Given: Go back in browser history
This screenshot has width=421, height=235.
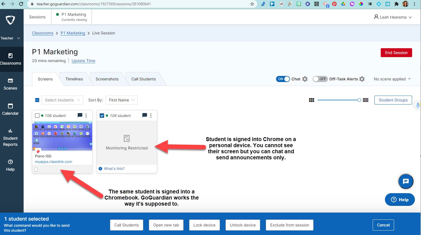Looking at the screenshot, I should point(3,4).
